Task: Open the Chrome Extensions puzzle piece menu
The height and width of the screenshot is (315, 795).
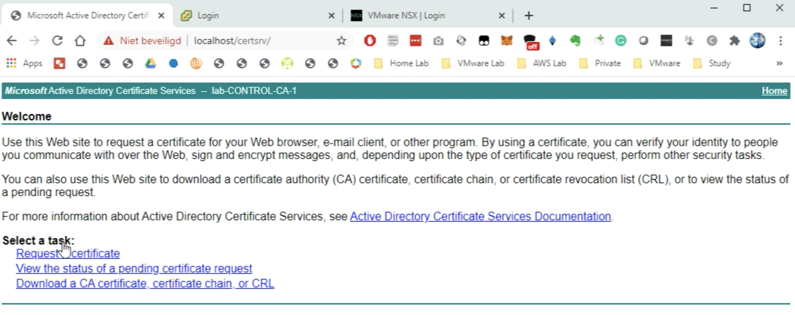Action: pyautogui.click(x=734, y=41)
